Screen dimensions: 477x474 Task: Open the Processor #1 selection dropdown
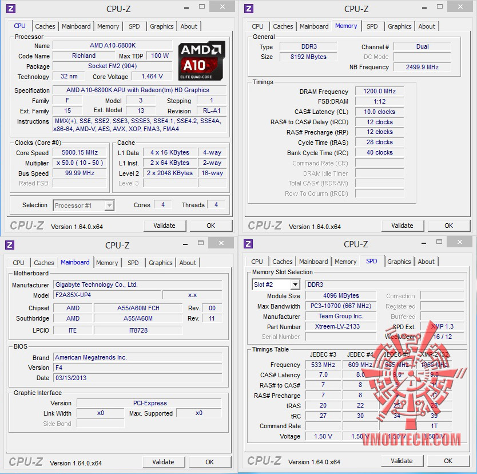tap(84, 206)
